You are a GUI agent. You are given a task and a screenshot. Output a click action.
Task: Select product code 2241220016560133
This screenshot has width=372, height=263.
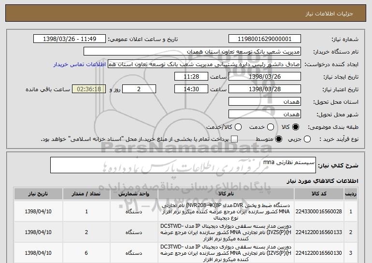click(319, 232)
